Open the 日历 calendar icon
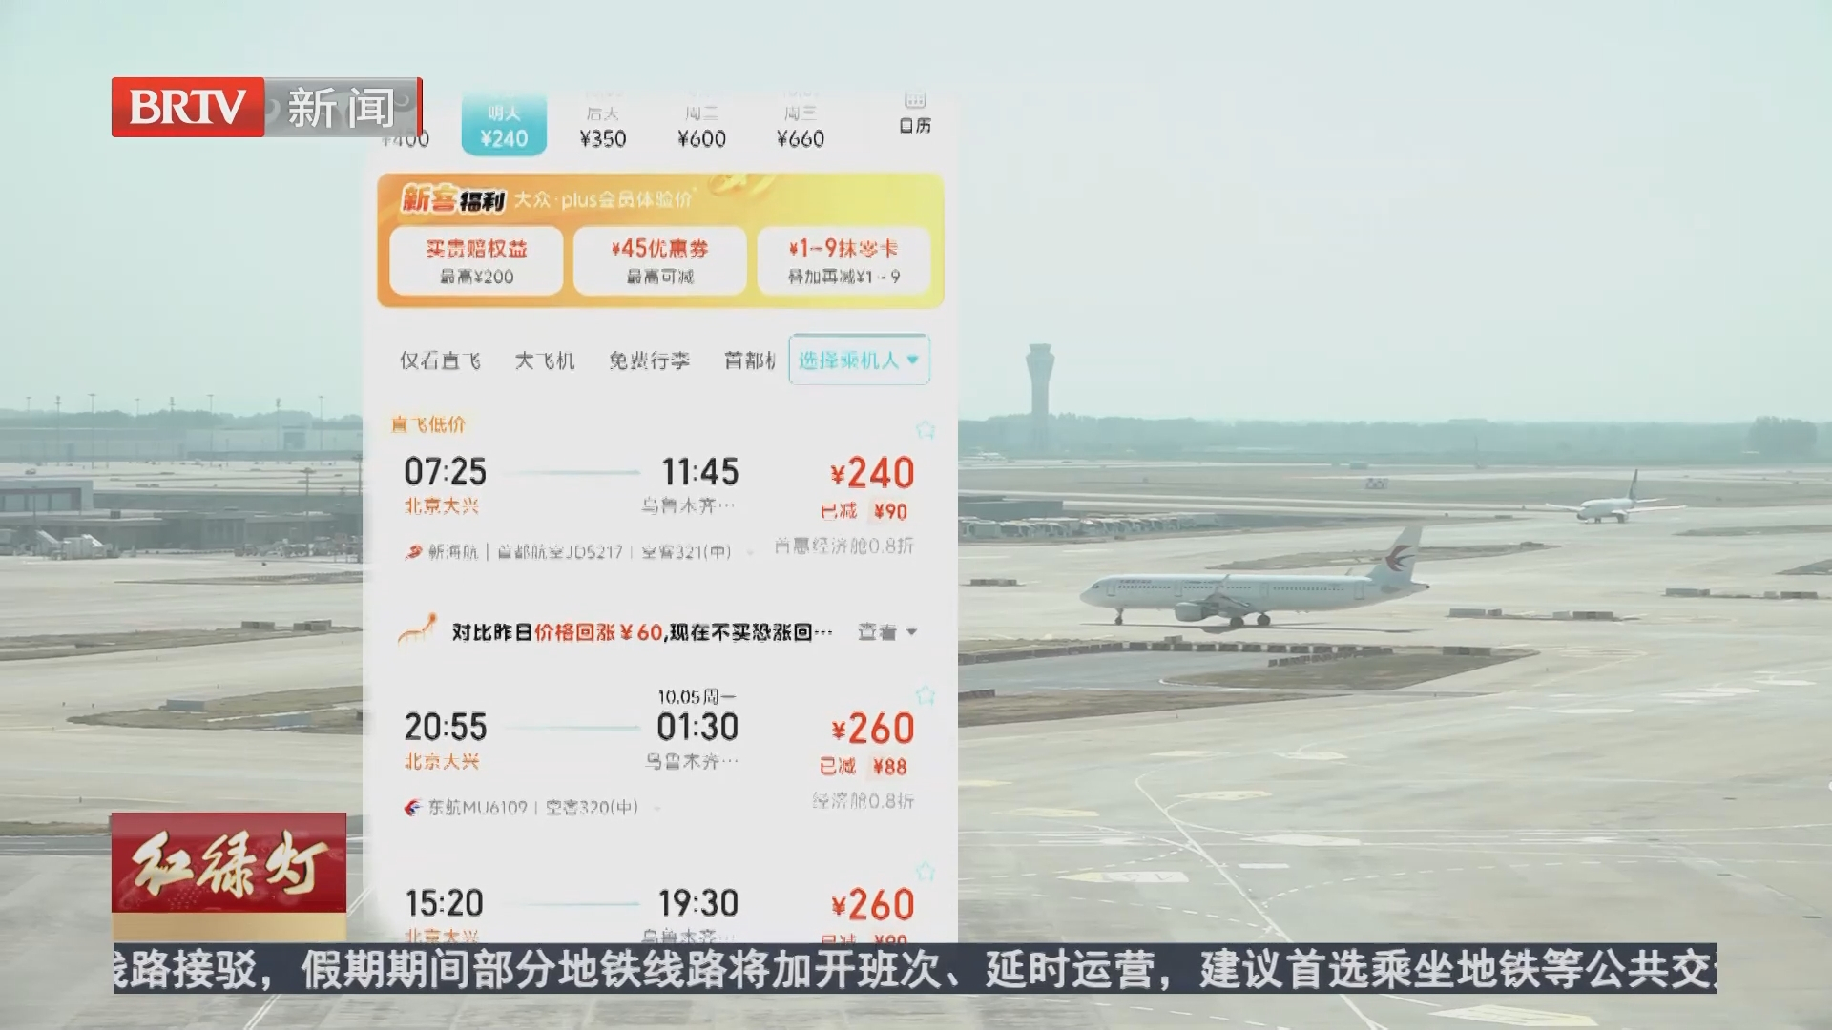This screenshot has width=1832, height=1030. pyautogui.click(x=915, y=113)
